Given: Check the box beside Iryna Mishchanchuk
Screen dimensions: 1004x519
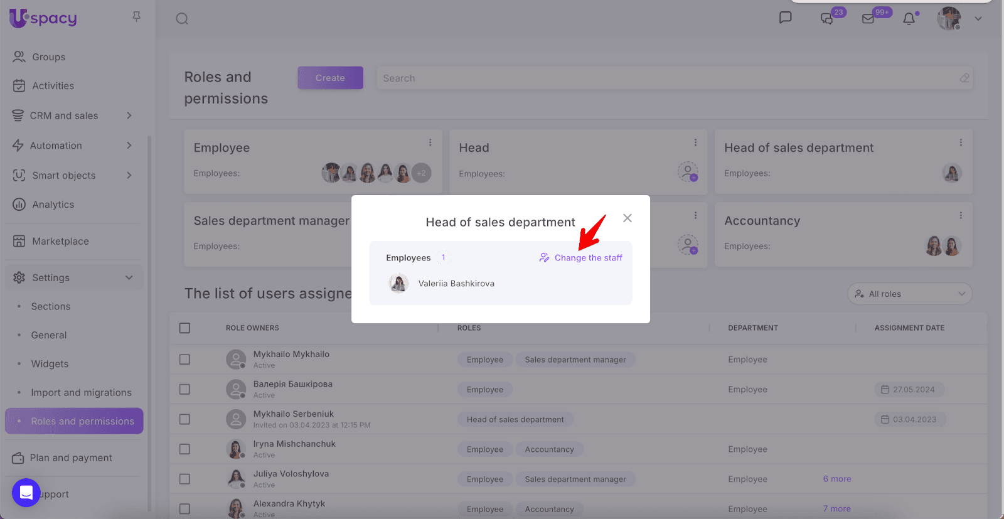Looking at the screenshot, I should (x=184, y=449).
